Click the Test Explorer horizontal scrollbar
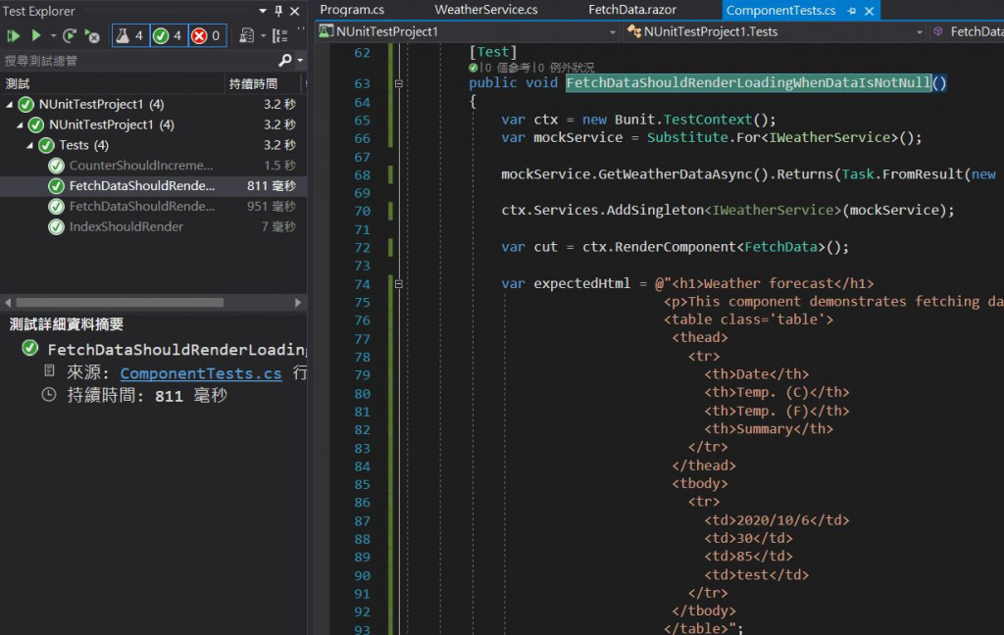Image resolution: width=1004 pixels, height=635 pixels. tap(118, 302)
